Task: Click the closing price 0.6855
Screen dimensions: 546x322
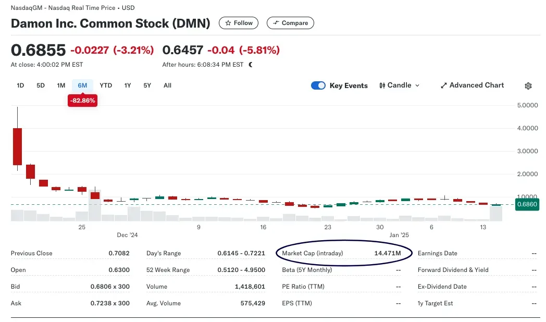Action: coord(39,50)
